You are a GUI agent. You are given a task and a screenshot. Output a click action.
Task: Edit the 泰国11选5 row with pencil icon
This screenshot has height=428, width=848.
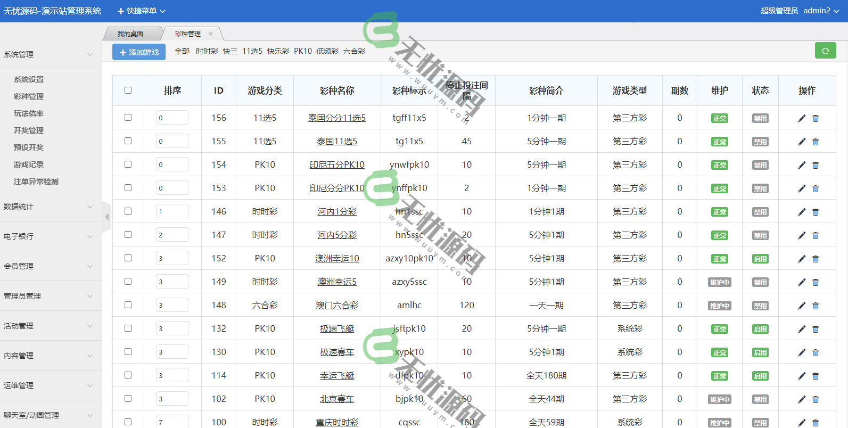click(802, 142)
